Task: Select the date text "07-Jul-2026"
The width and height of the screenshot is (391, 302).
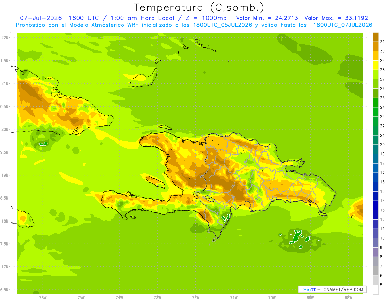Action: coord(41,18)
